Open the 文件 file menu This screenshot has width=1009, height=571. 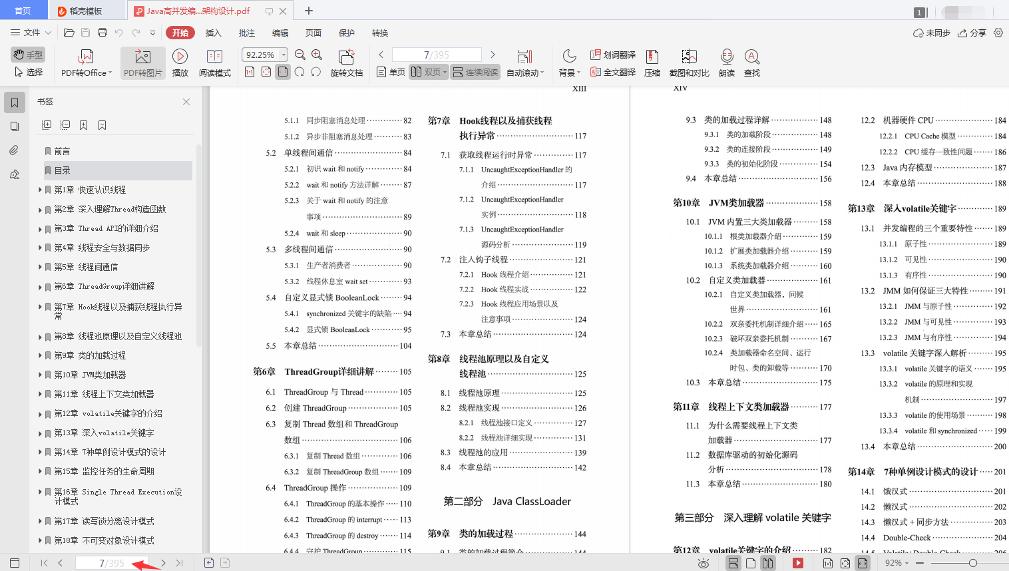click(31, 33)
